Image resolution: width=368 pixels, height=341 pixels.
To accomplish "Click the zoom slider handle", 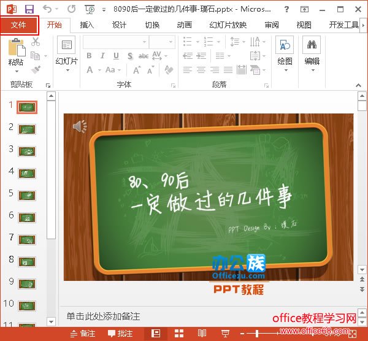I will [x=257, y=334].
